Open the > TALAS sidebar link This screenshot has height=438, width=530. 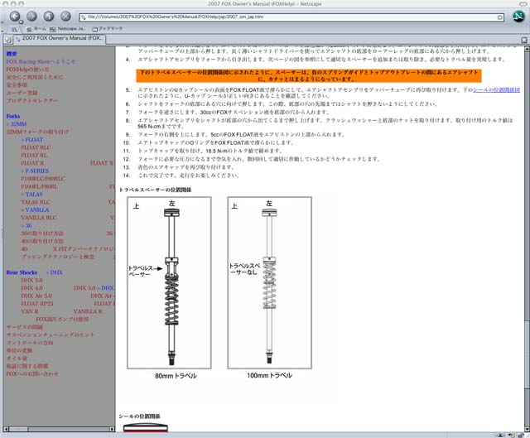click(x=31, y=194)
